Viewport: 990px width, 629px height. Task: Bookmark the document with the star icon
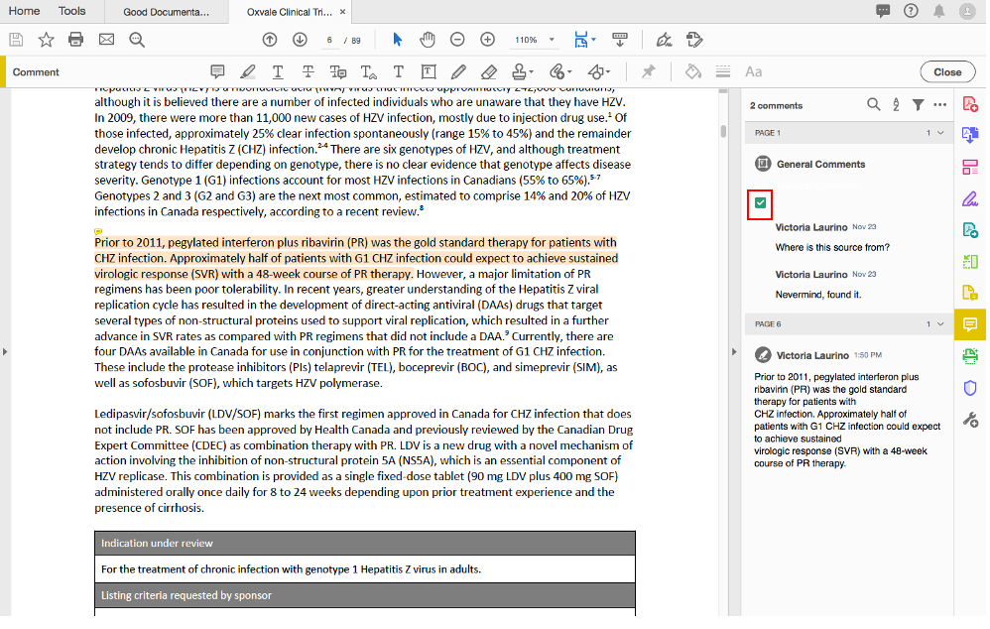pos(46,40)
